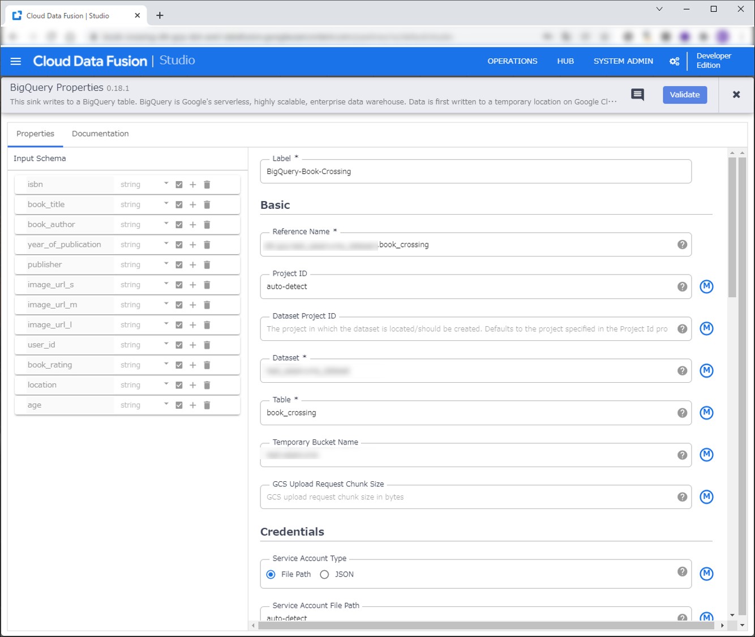Viewport: 755px width, 637px height.
Task: Delete the isbn field with trash icon
Action: tap(207, 185)
